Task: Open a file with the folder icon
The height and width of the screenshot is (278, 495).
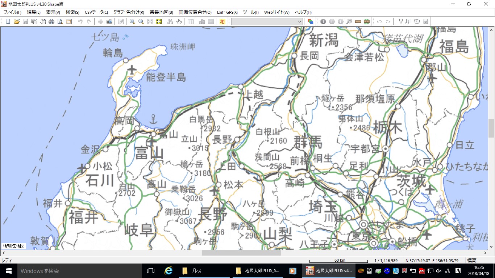Action: [x=17, y=22]
